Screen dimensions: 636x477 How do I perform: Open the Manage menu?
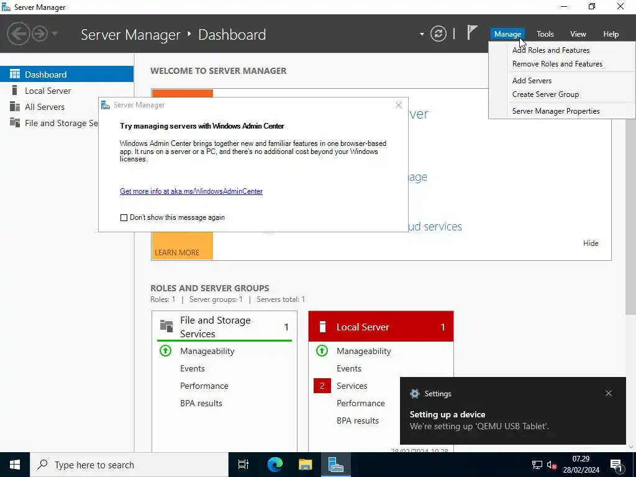(x=507, y=34)
